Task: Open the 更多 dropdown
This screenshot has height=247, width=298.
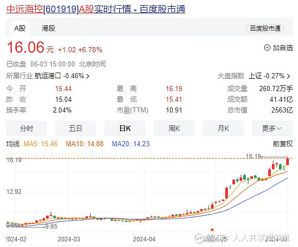Action: click(272, 128)
